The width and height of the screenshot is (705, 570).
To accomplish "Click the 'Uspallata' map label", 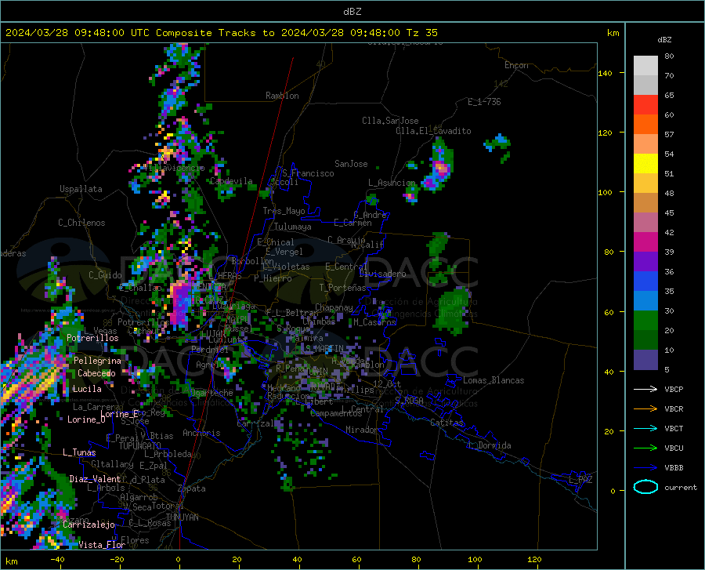I will coord(81,189).
